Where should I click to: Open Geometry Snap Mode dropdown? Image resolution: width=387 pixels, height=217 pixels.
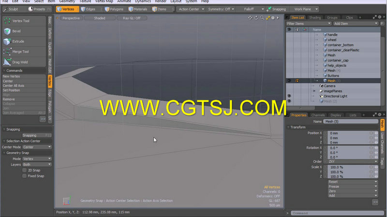pyautogui.click(x=37, y=159)
